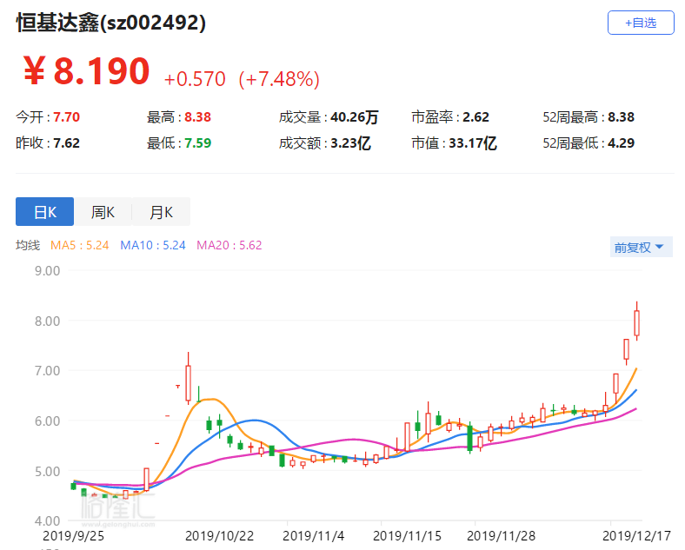This screenshot has height=550, width=685.
Task: Click the MA10 moving average label
Action: click(x=153, y=246)
